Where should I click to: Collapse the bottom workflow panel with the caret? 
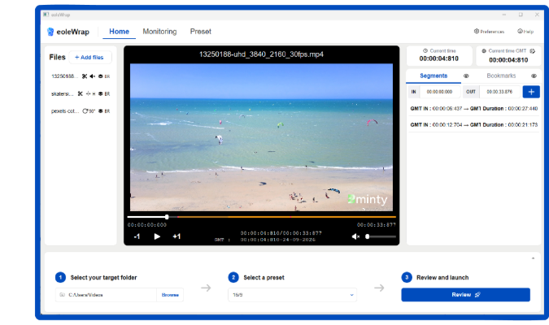(533, 258)
